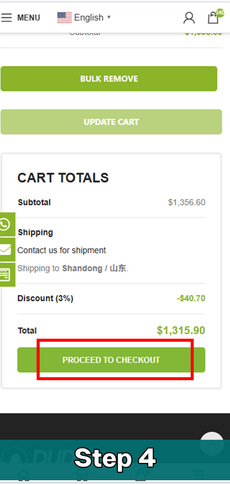Click the email envelope side icon
This screenshot has height=484, width=230.
pyautogui.click(x=5, y=249)
